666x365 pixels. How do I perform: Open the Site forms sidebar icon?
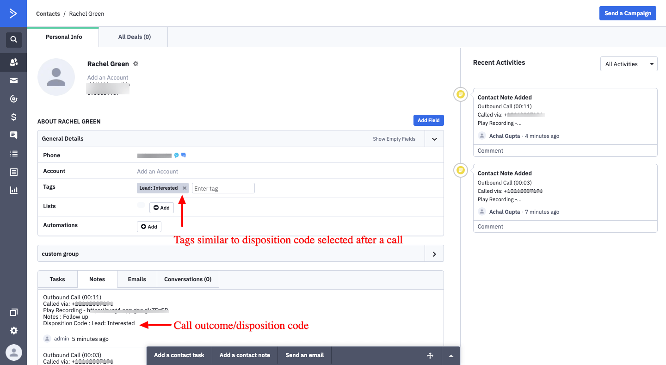(14, 172)
